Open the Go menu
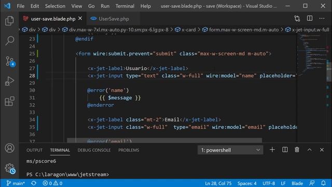332x187 pixels. [x=91, y=6]
